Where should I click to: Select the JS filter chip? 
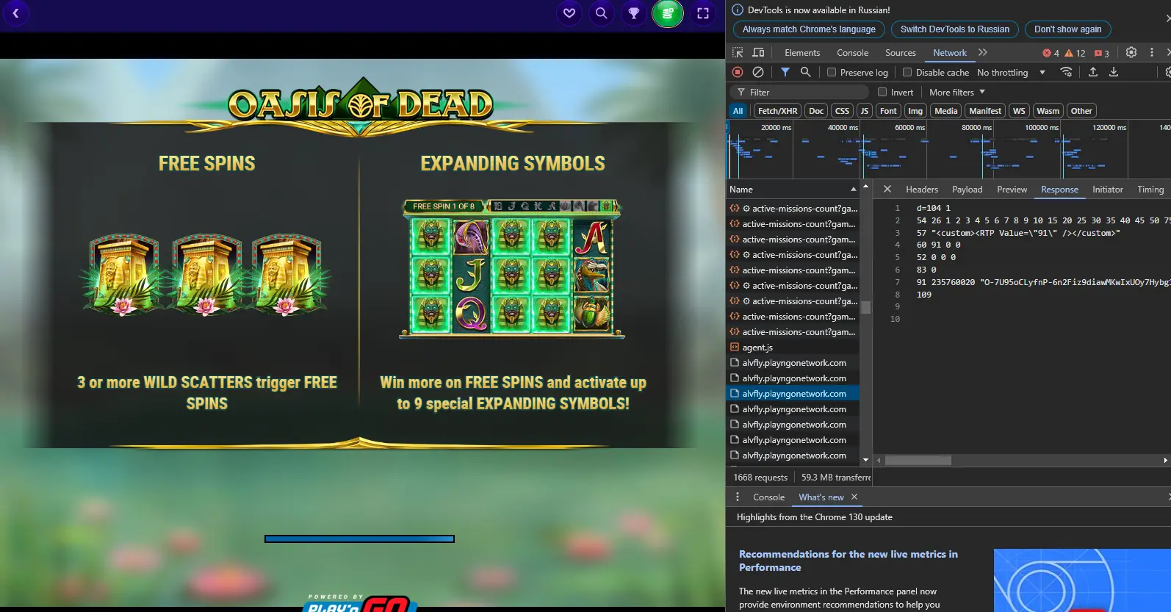[865, 111]
